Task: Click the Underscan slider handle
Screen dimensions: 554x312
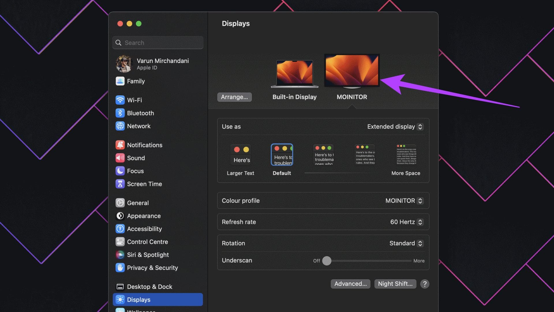Action: coord(327,261)
